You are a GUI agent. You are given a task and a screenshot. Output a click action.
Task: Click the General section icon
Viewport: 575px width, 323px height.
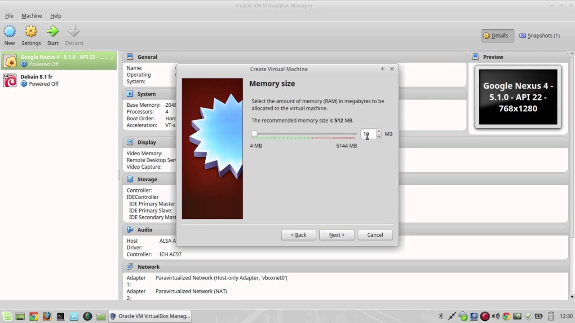point(130,57)
